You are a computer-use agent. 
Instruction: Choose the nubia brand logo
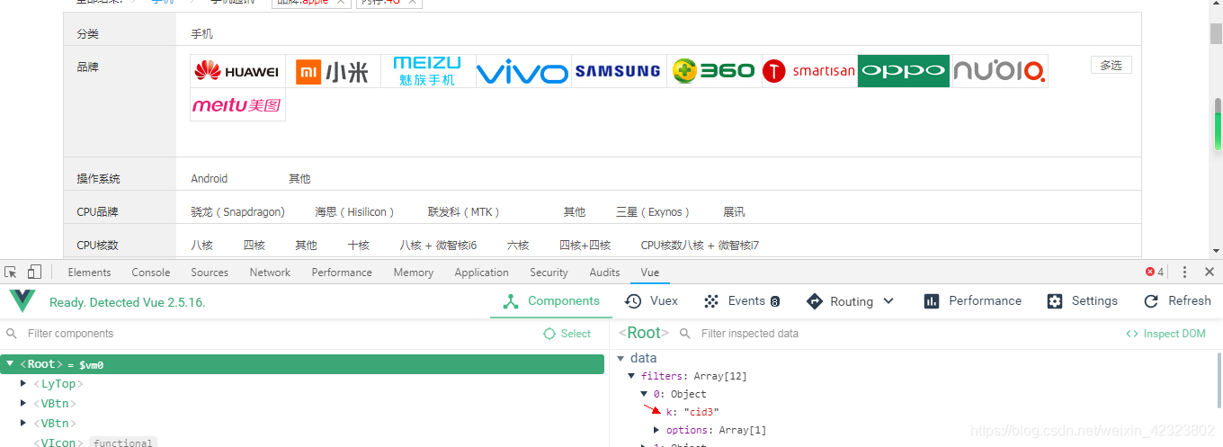[999, 71]
